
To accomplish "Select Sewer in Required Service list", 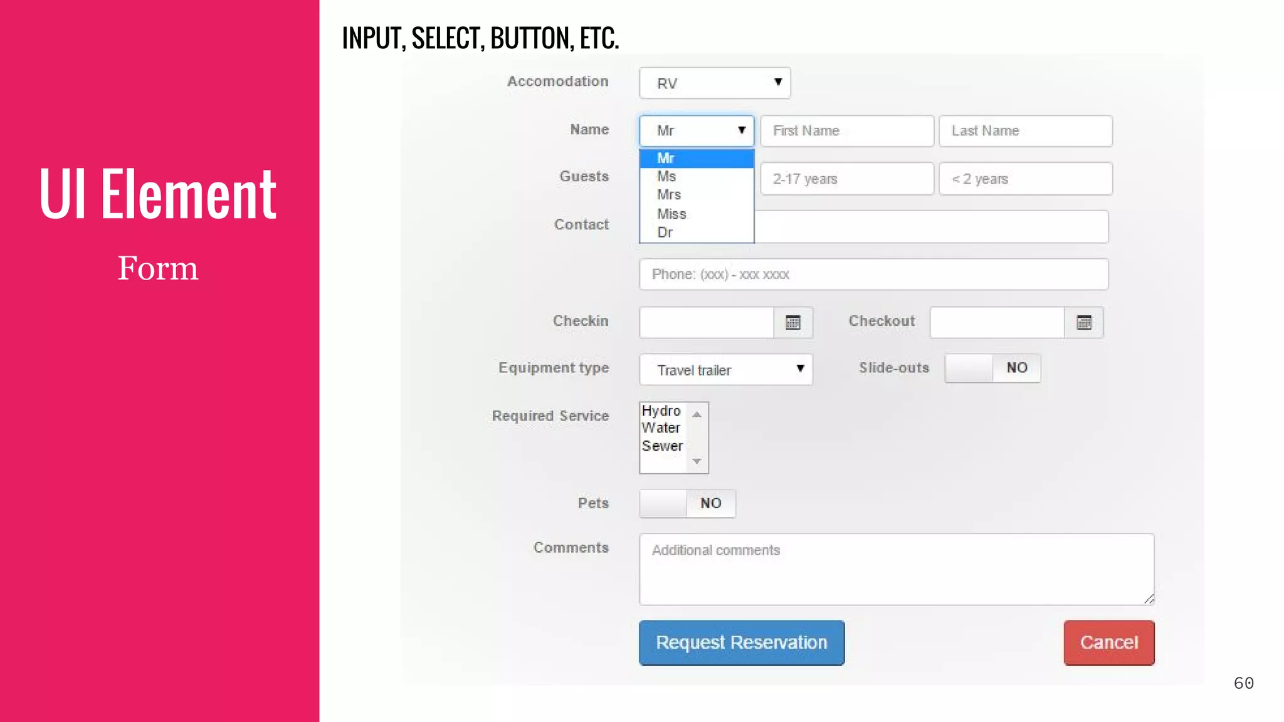I will (x=663, y=446).
